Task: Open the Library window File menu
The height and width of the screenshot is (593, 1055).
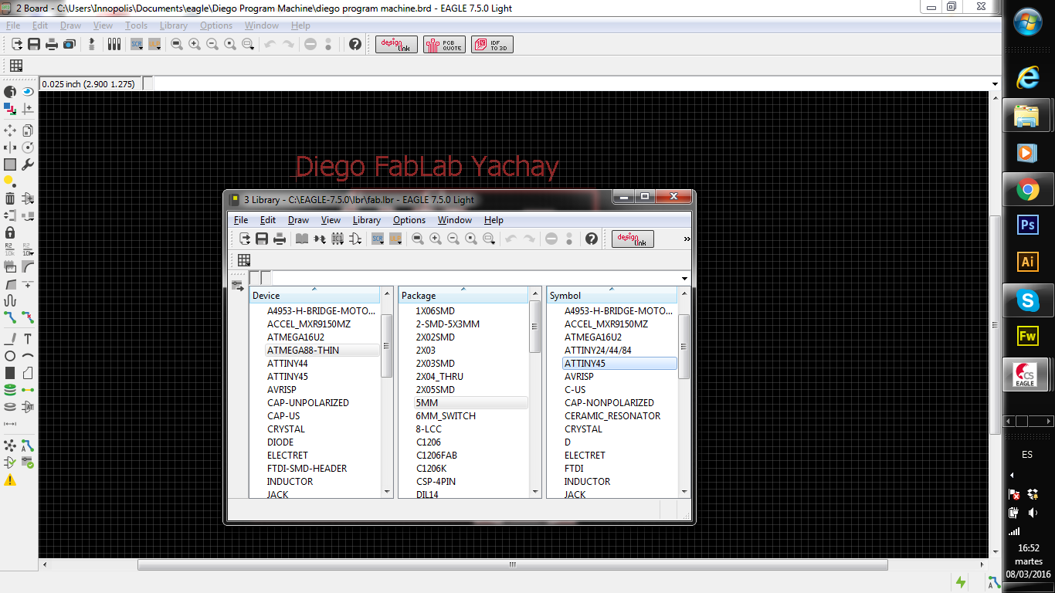Action: [241, 220]
